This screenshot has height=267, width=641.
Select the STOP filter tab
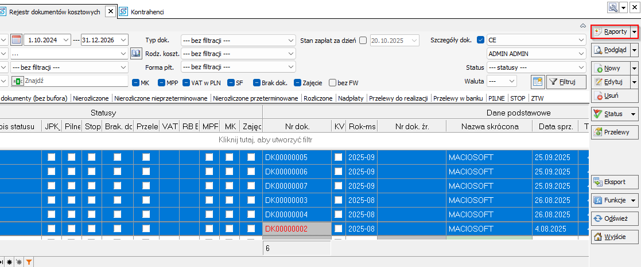click(x=518, y=98)
